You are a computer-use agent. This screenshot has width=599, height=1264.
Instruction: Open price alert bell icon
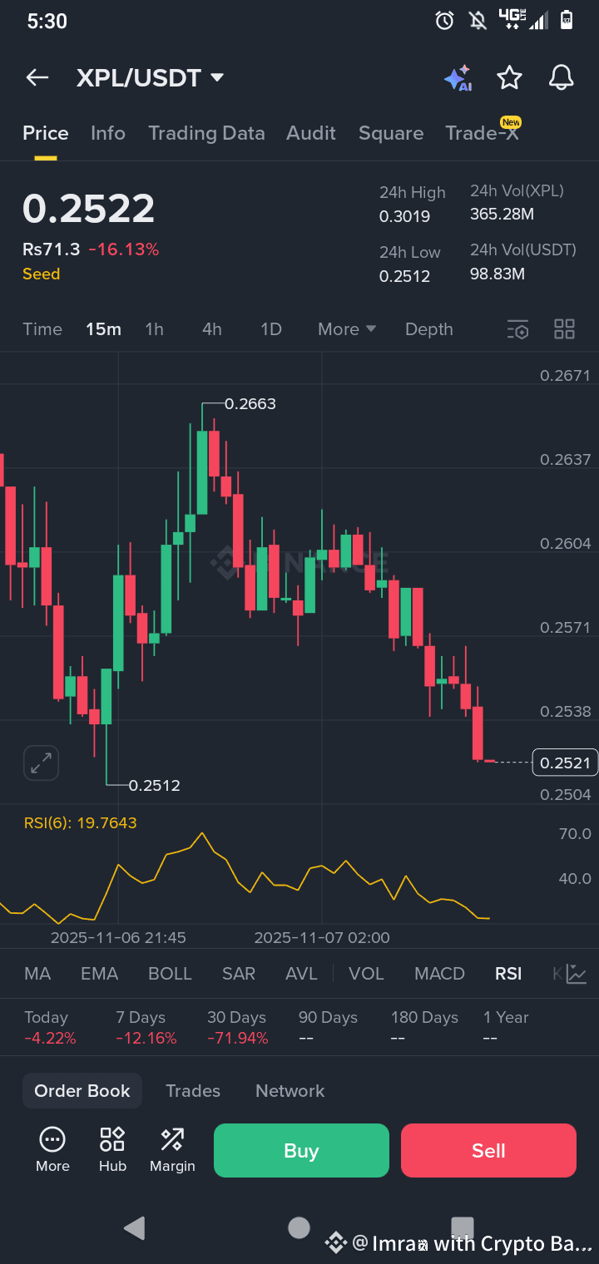(x=562, y=78)
